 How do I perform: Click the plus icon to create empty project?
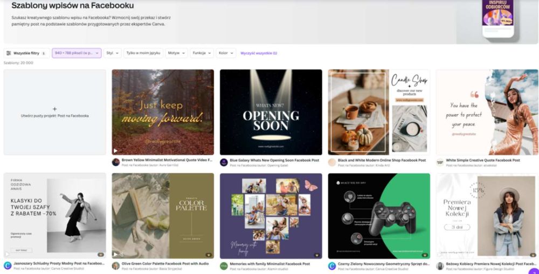pyautogui.click(x=54, y=109)
